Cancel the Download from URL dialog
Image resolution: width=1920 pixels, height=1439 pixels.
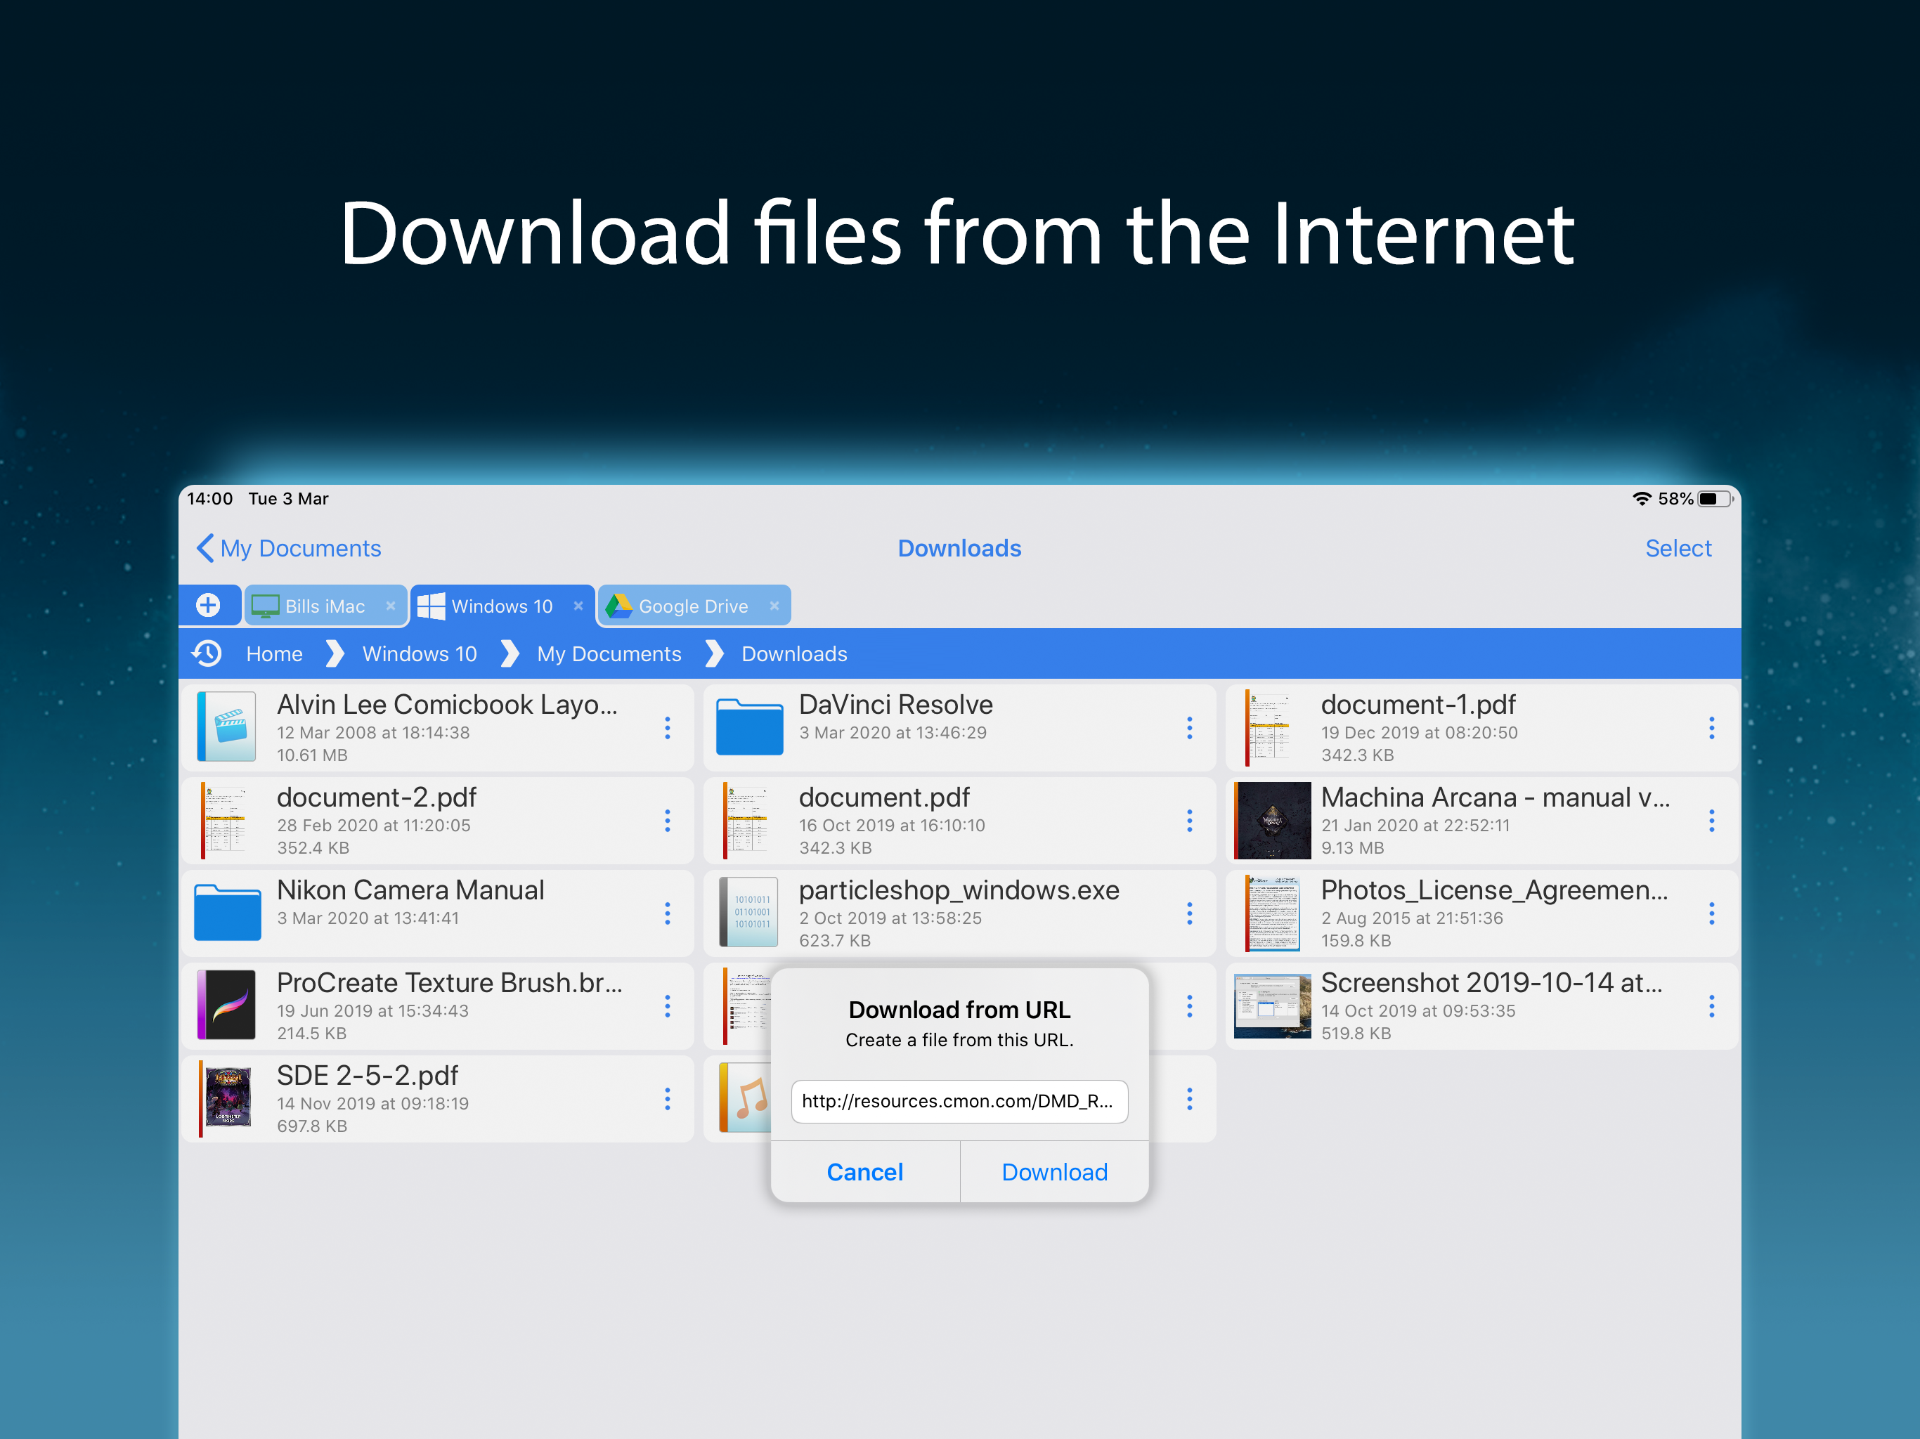(x=864, y=1172)
